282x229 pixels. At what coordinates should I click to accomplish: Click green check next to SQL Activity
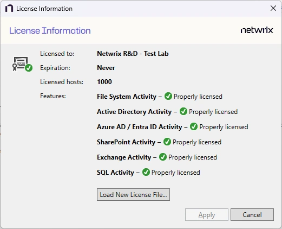pyautogui.click(x=146, y=172)
